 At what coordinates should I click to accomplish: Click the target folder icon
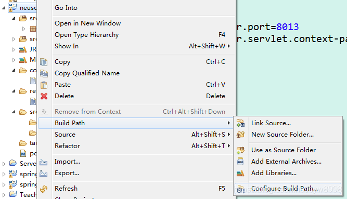click(x=23, y=143)
